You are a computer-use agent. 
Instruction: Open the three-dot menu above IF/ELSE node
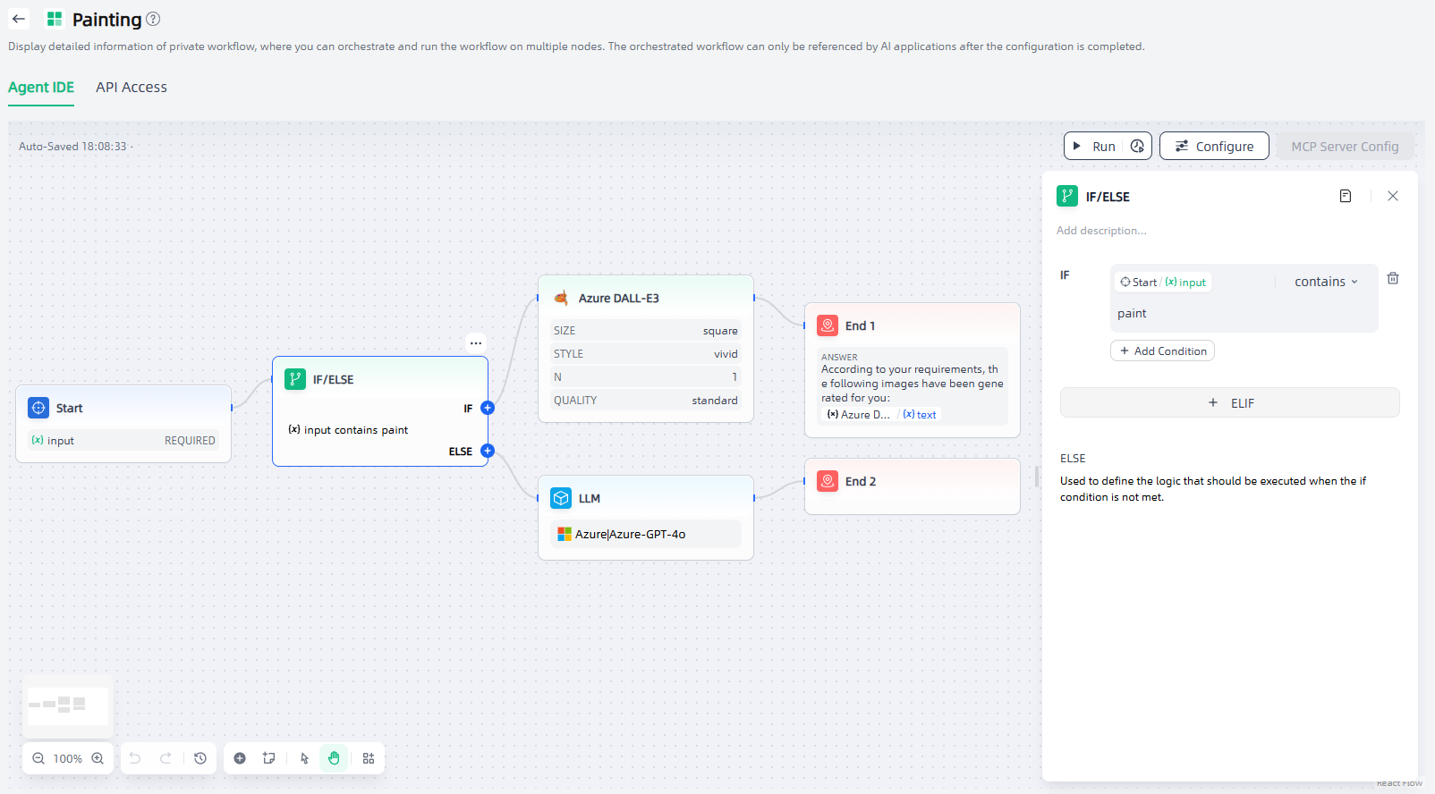476,342
